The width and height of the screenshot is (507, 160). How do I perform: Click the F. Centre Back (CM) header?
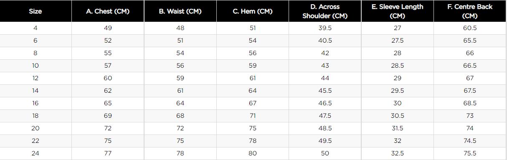pos(470,11)
